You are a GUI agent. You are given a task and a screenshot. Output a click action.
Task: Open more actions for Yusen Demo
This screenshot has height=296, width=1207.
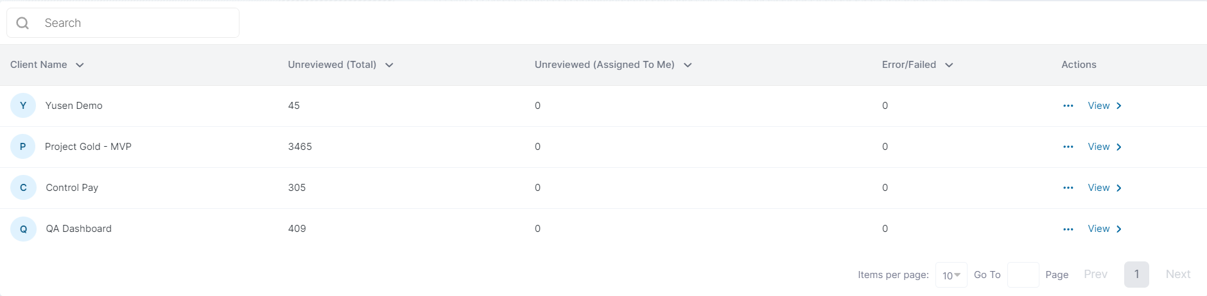coord(1068,106)
